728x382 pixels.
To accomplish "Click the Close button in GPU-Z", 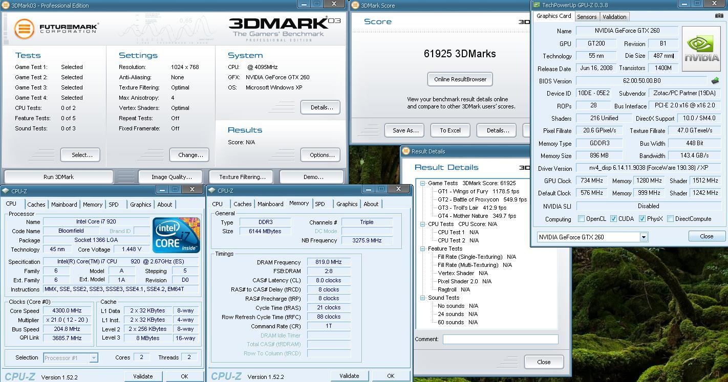I will (706, 236).
